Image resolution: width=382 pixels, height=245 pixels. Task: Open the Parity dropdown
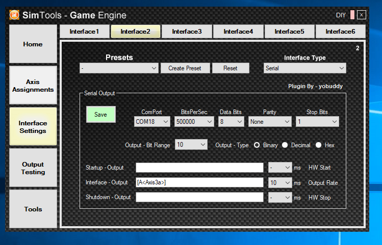(x=270, y=121)
